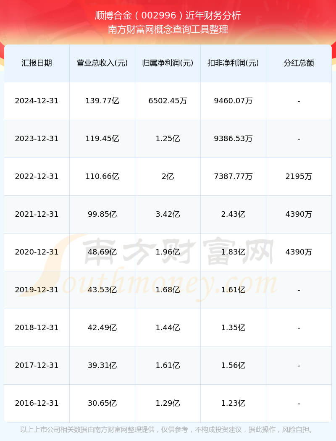Click net profit value 1.44亿
336x441 pixels.
[168, 328]
